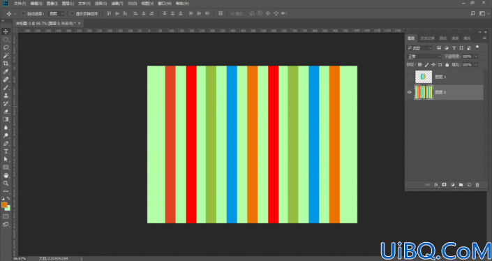492x261 pixels.
Task: Toggle type layer filter
Action: (x=454, y=48)
